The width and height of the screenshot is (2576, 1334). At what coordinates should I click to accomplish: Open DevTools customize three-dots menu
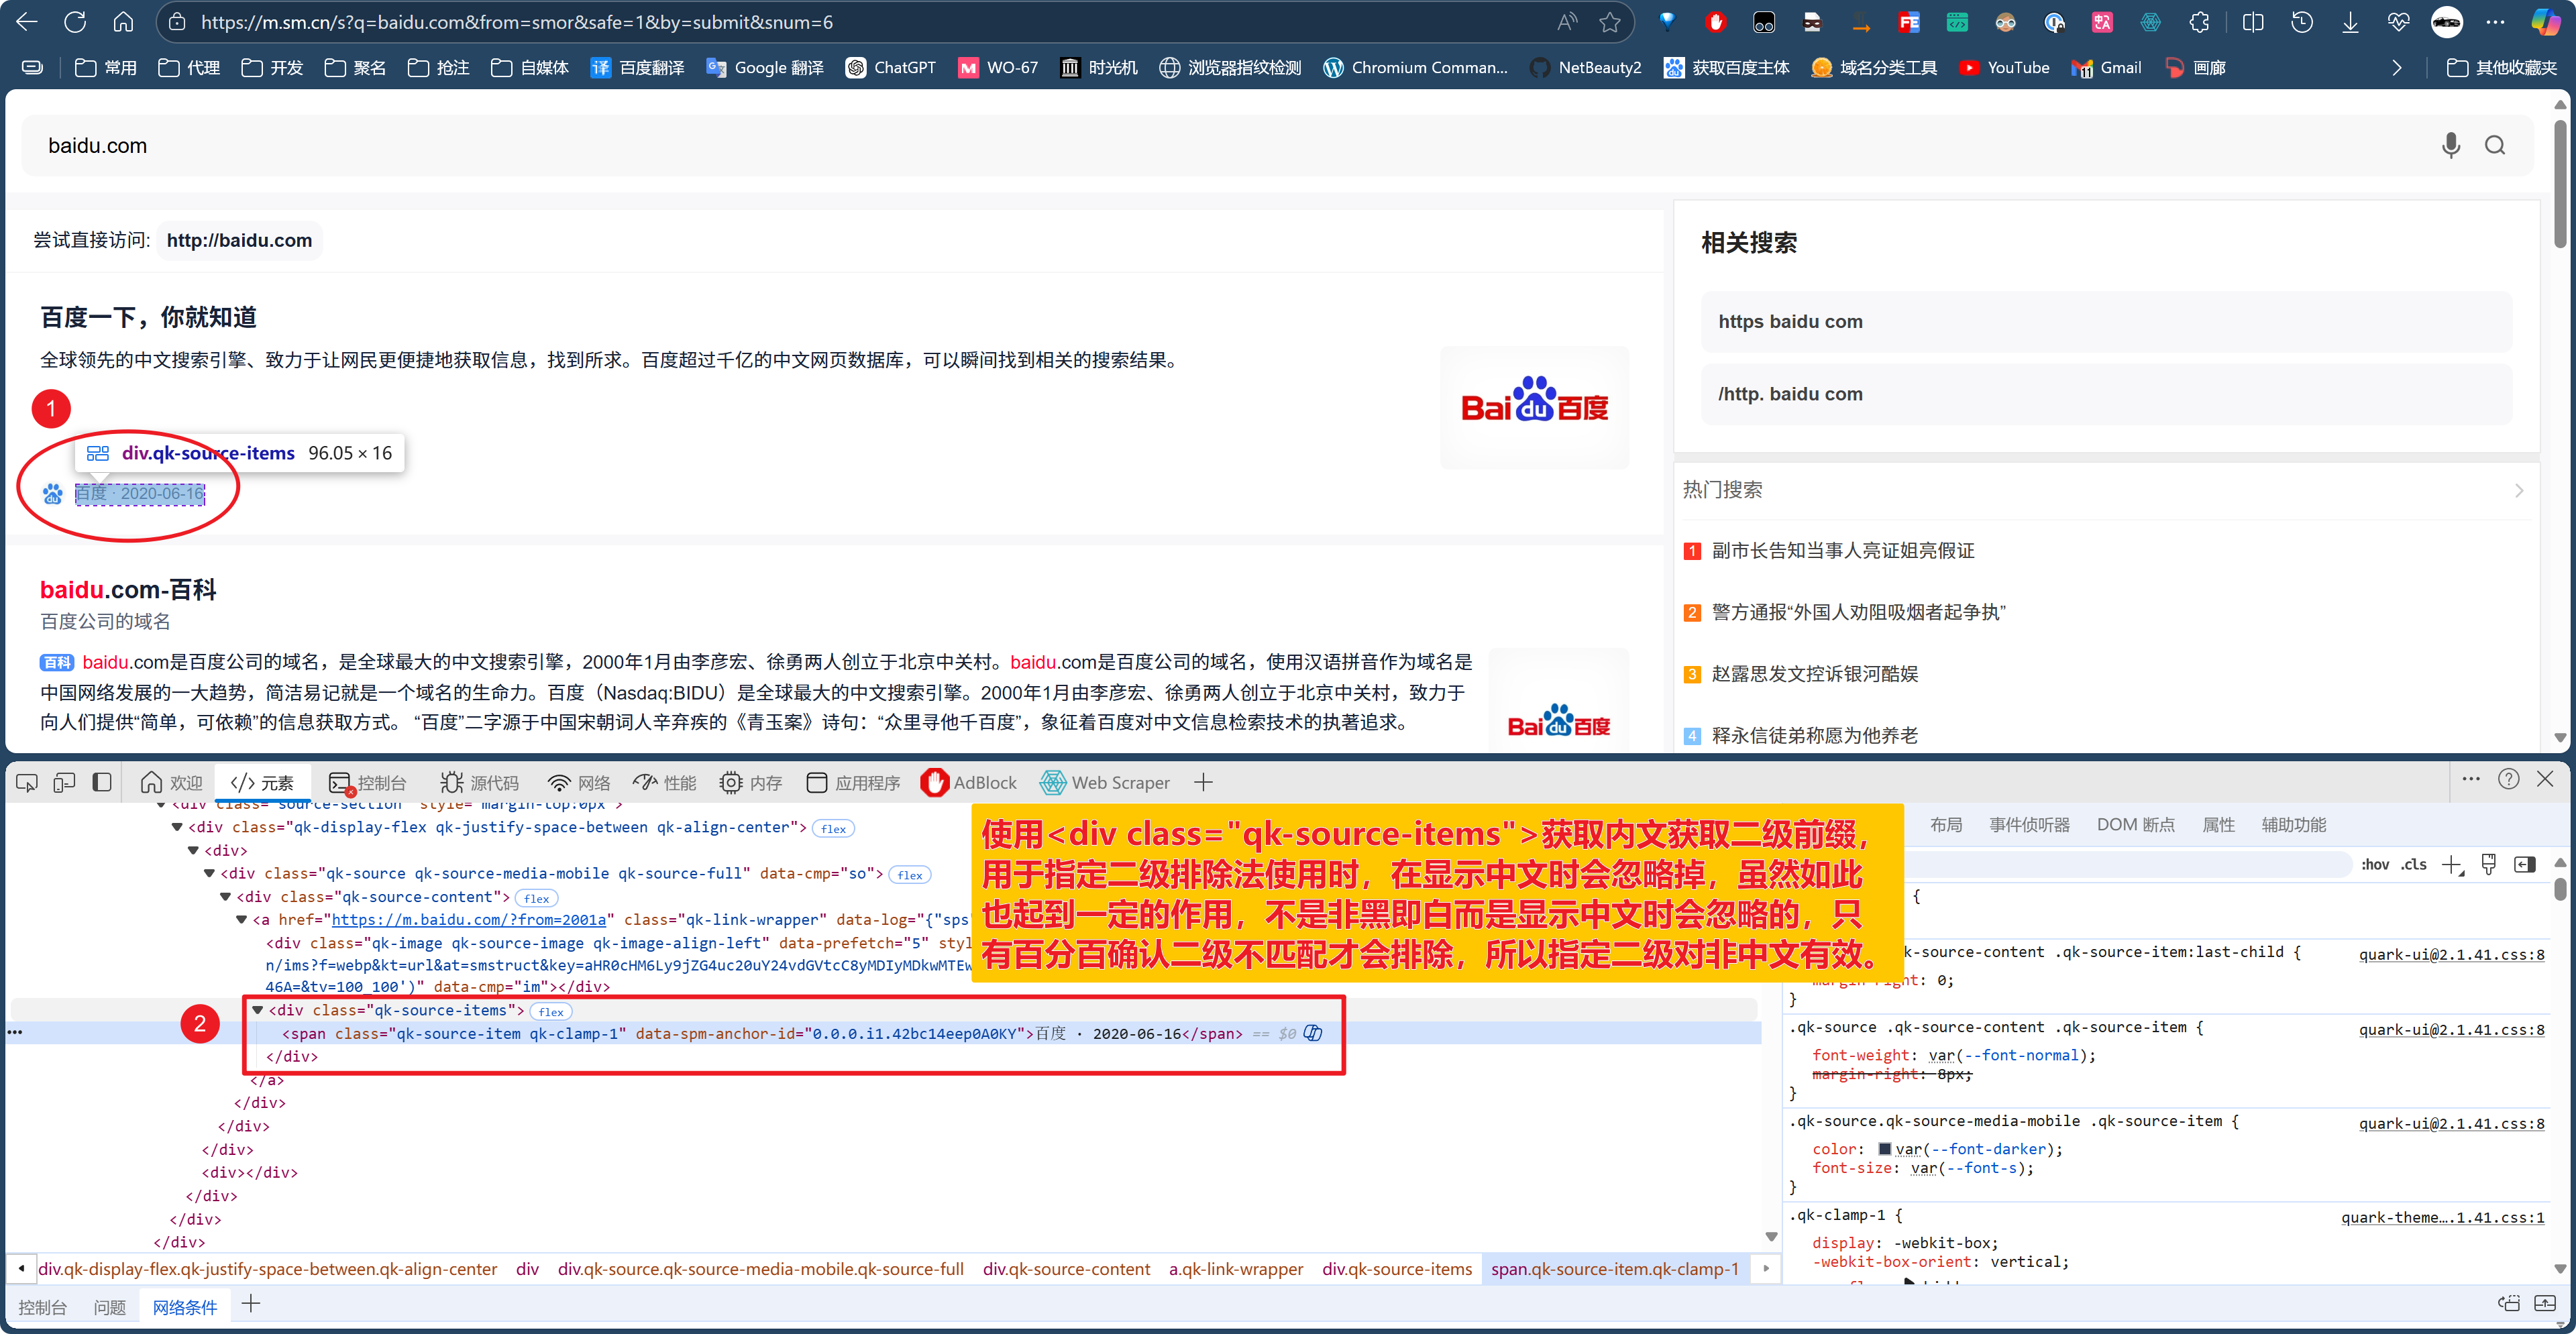(2470, 779)
